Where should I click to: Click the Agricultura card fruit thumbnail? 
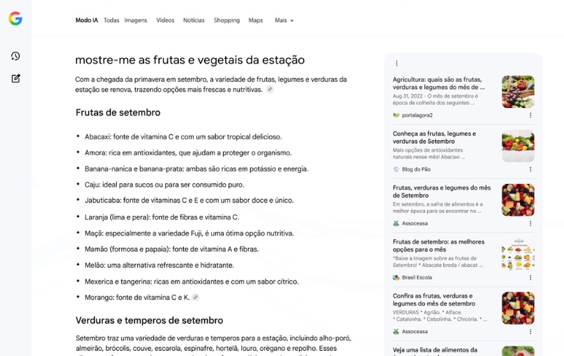click(x=518, y=92)
